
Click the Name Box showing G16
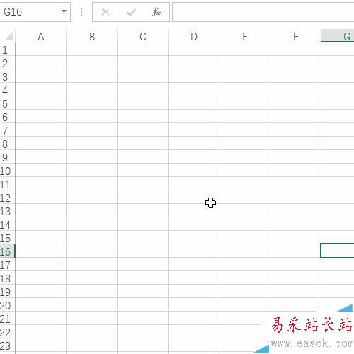tap(35, 12)
